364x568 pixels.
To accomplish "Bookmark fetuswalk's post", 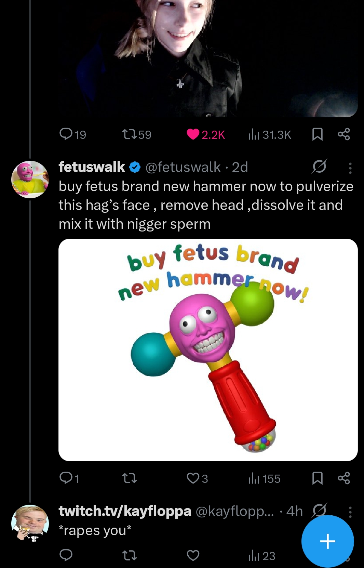I will click(x=318, y=478).
